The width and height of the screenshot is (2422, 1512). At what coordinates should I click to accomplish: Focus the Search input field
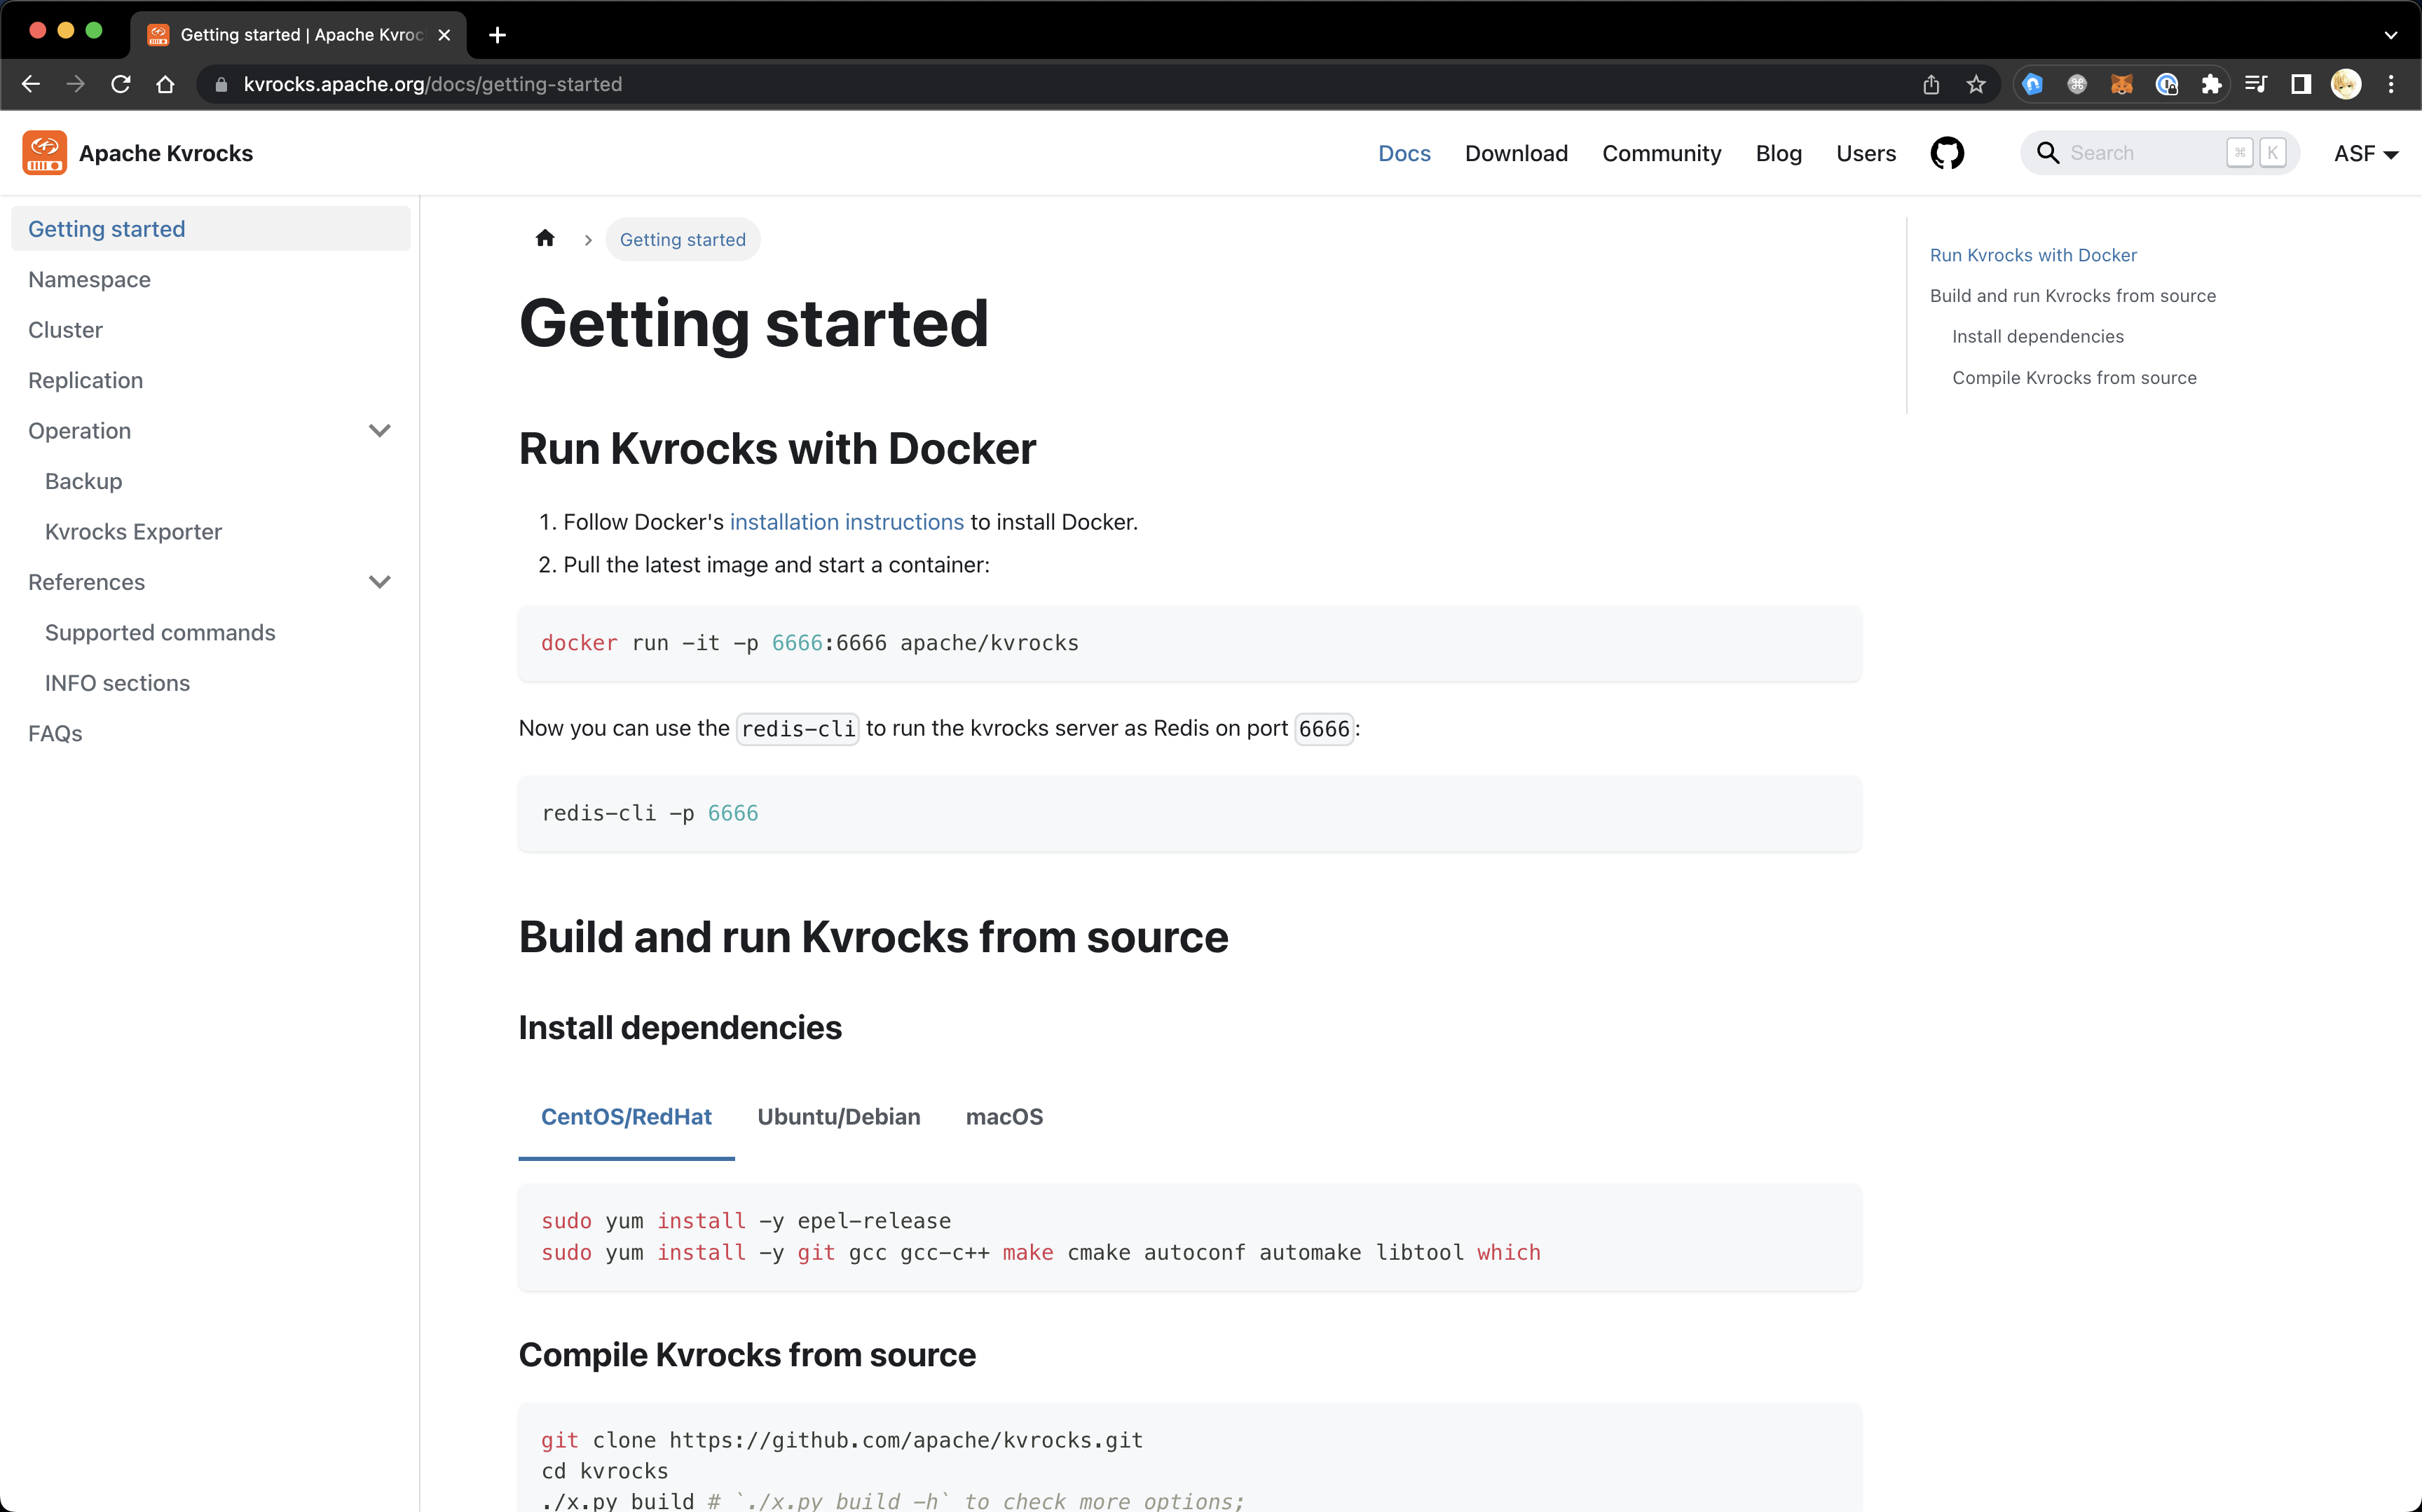2160,153
